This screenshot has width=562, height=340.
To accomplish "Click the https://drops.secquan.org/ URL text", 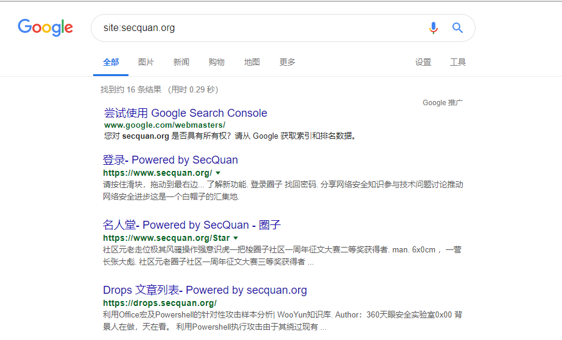I will (160, 303).
